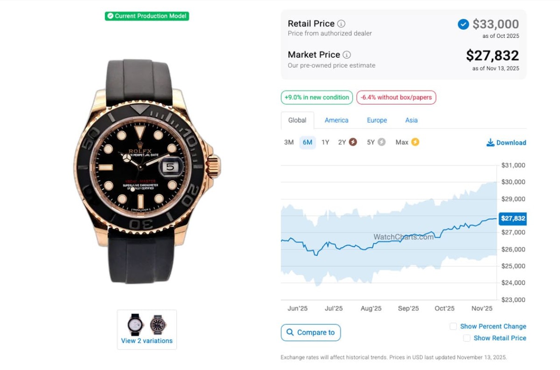Screen dimensions: 560x370
Task: Click the 5Y premium lightning icon
Action: (381, 142)
